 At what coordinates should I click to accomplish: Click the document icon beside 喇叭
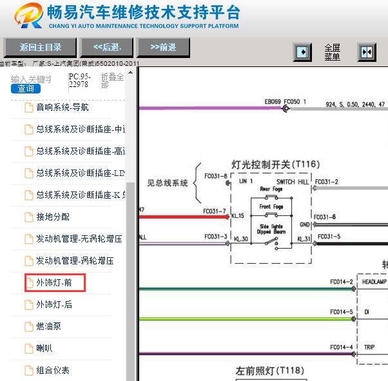pos(29,349)
